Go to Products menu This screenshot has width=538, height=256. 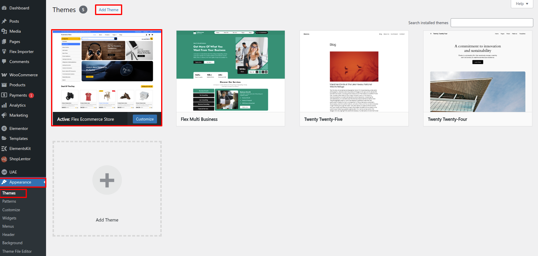[17, 85]
